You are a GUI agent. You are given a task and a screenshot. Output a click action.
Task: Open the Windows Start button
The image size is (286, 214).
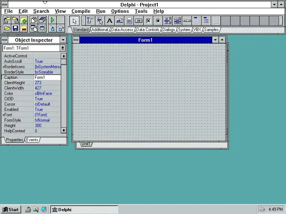(11, 210)
